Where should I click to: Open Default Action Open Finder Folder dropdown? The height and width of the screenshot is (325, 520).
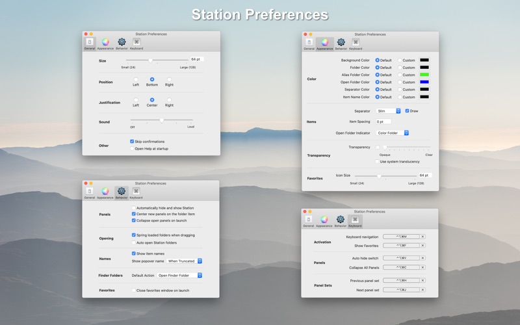coord(179,275)
